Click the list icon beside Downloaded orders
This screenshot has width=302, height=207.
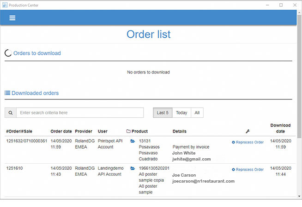[x=7, y=93]
